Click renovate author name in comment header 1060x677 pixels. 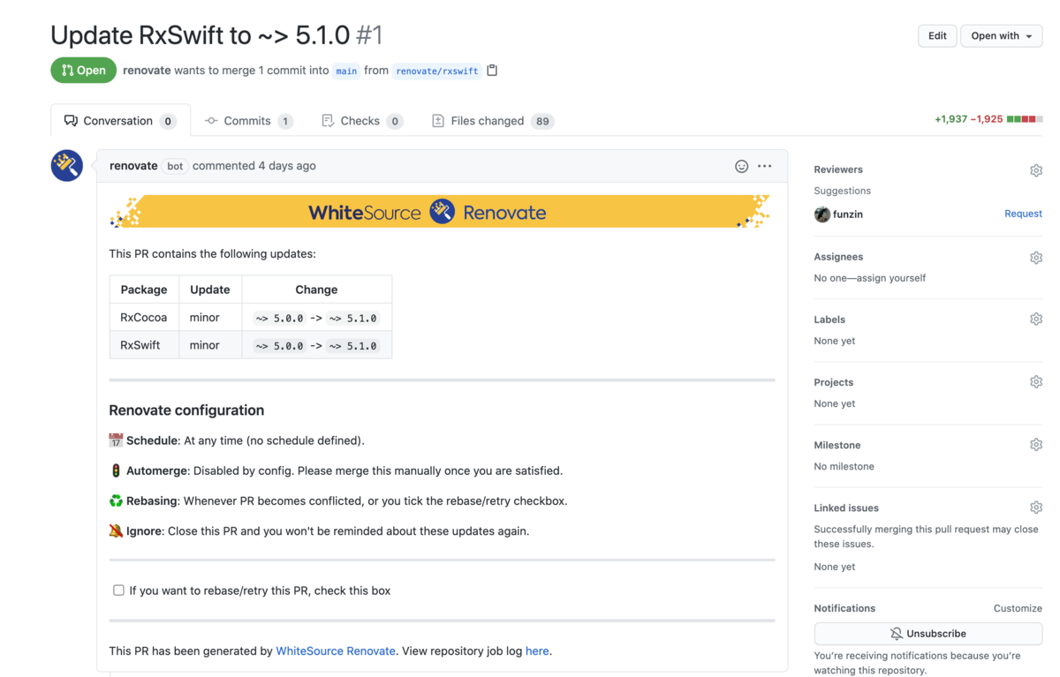[133, 166]
